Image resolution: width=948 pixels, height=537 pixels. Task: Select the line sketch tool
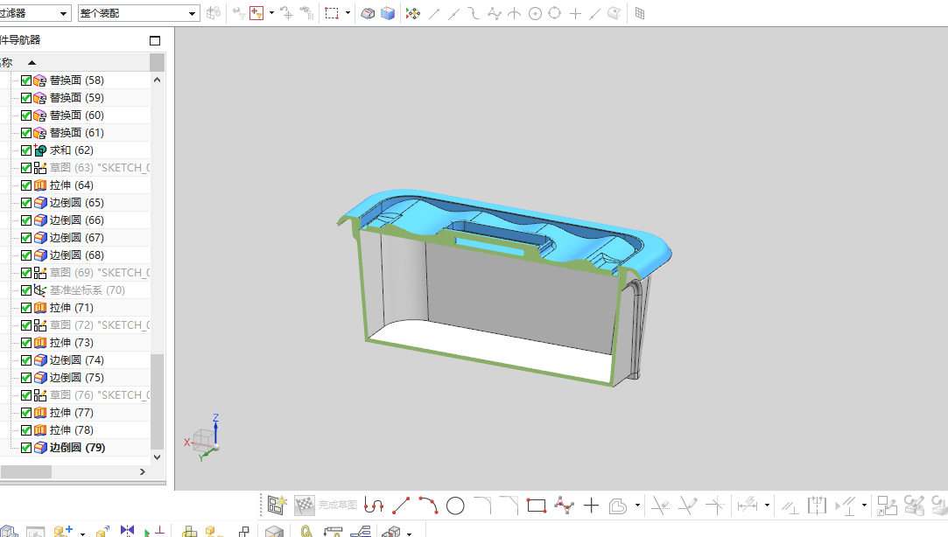[x=401, y=506]
